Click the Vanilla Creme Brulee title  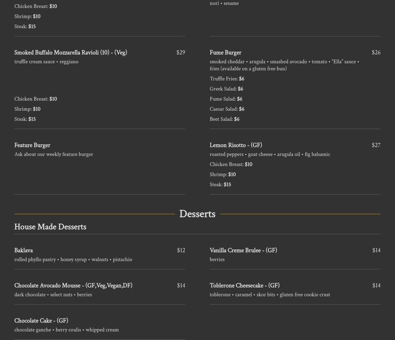coord(243,250)
